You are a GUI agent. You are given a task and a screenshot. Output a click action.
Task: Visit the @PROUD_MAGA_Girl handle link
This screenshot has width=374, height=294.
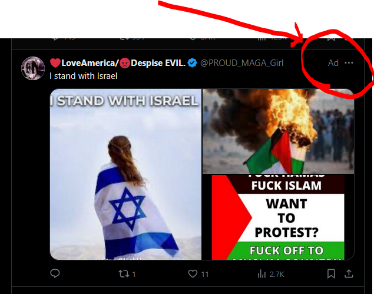(x=242, y=63)
